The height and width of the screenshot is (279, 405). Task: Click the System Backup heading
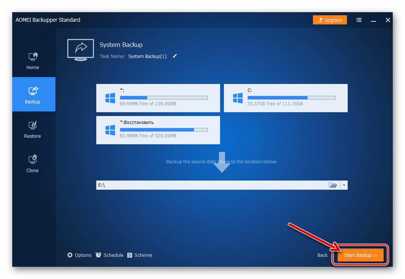pyautogui.click(x=121, y=45)
